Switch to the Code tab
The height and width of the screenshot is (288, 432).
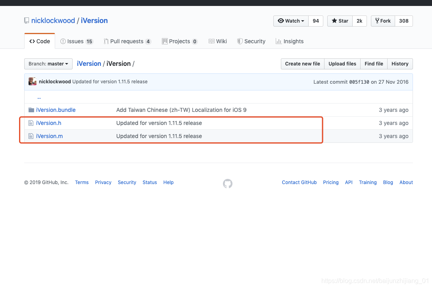(x=40, y=41)
